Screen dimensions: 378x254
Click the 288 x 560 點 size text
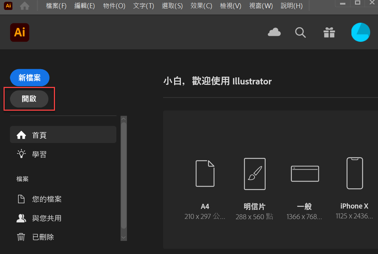click(254, 217)
